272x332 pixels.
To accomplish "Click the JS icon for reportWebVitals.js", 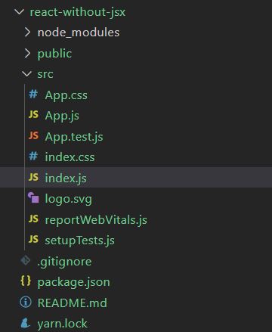I will (33, 219).
